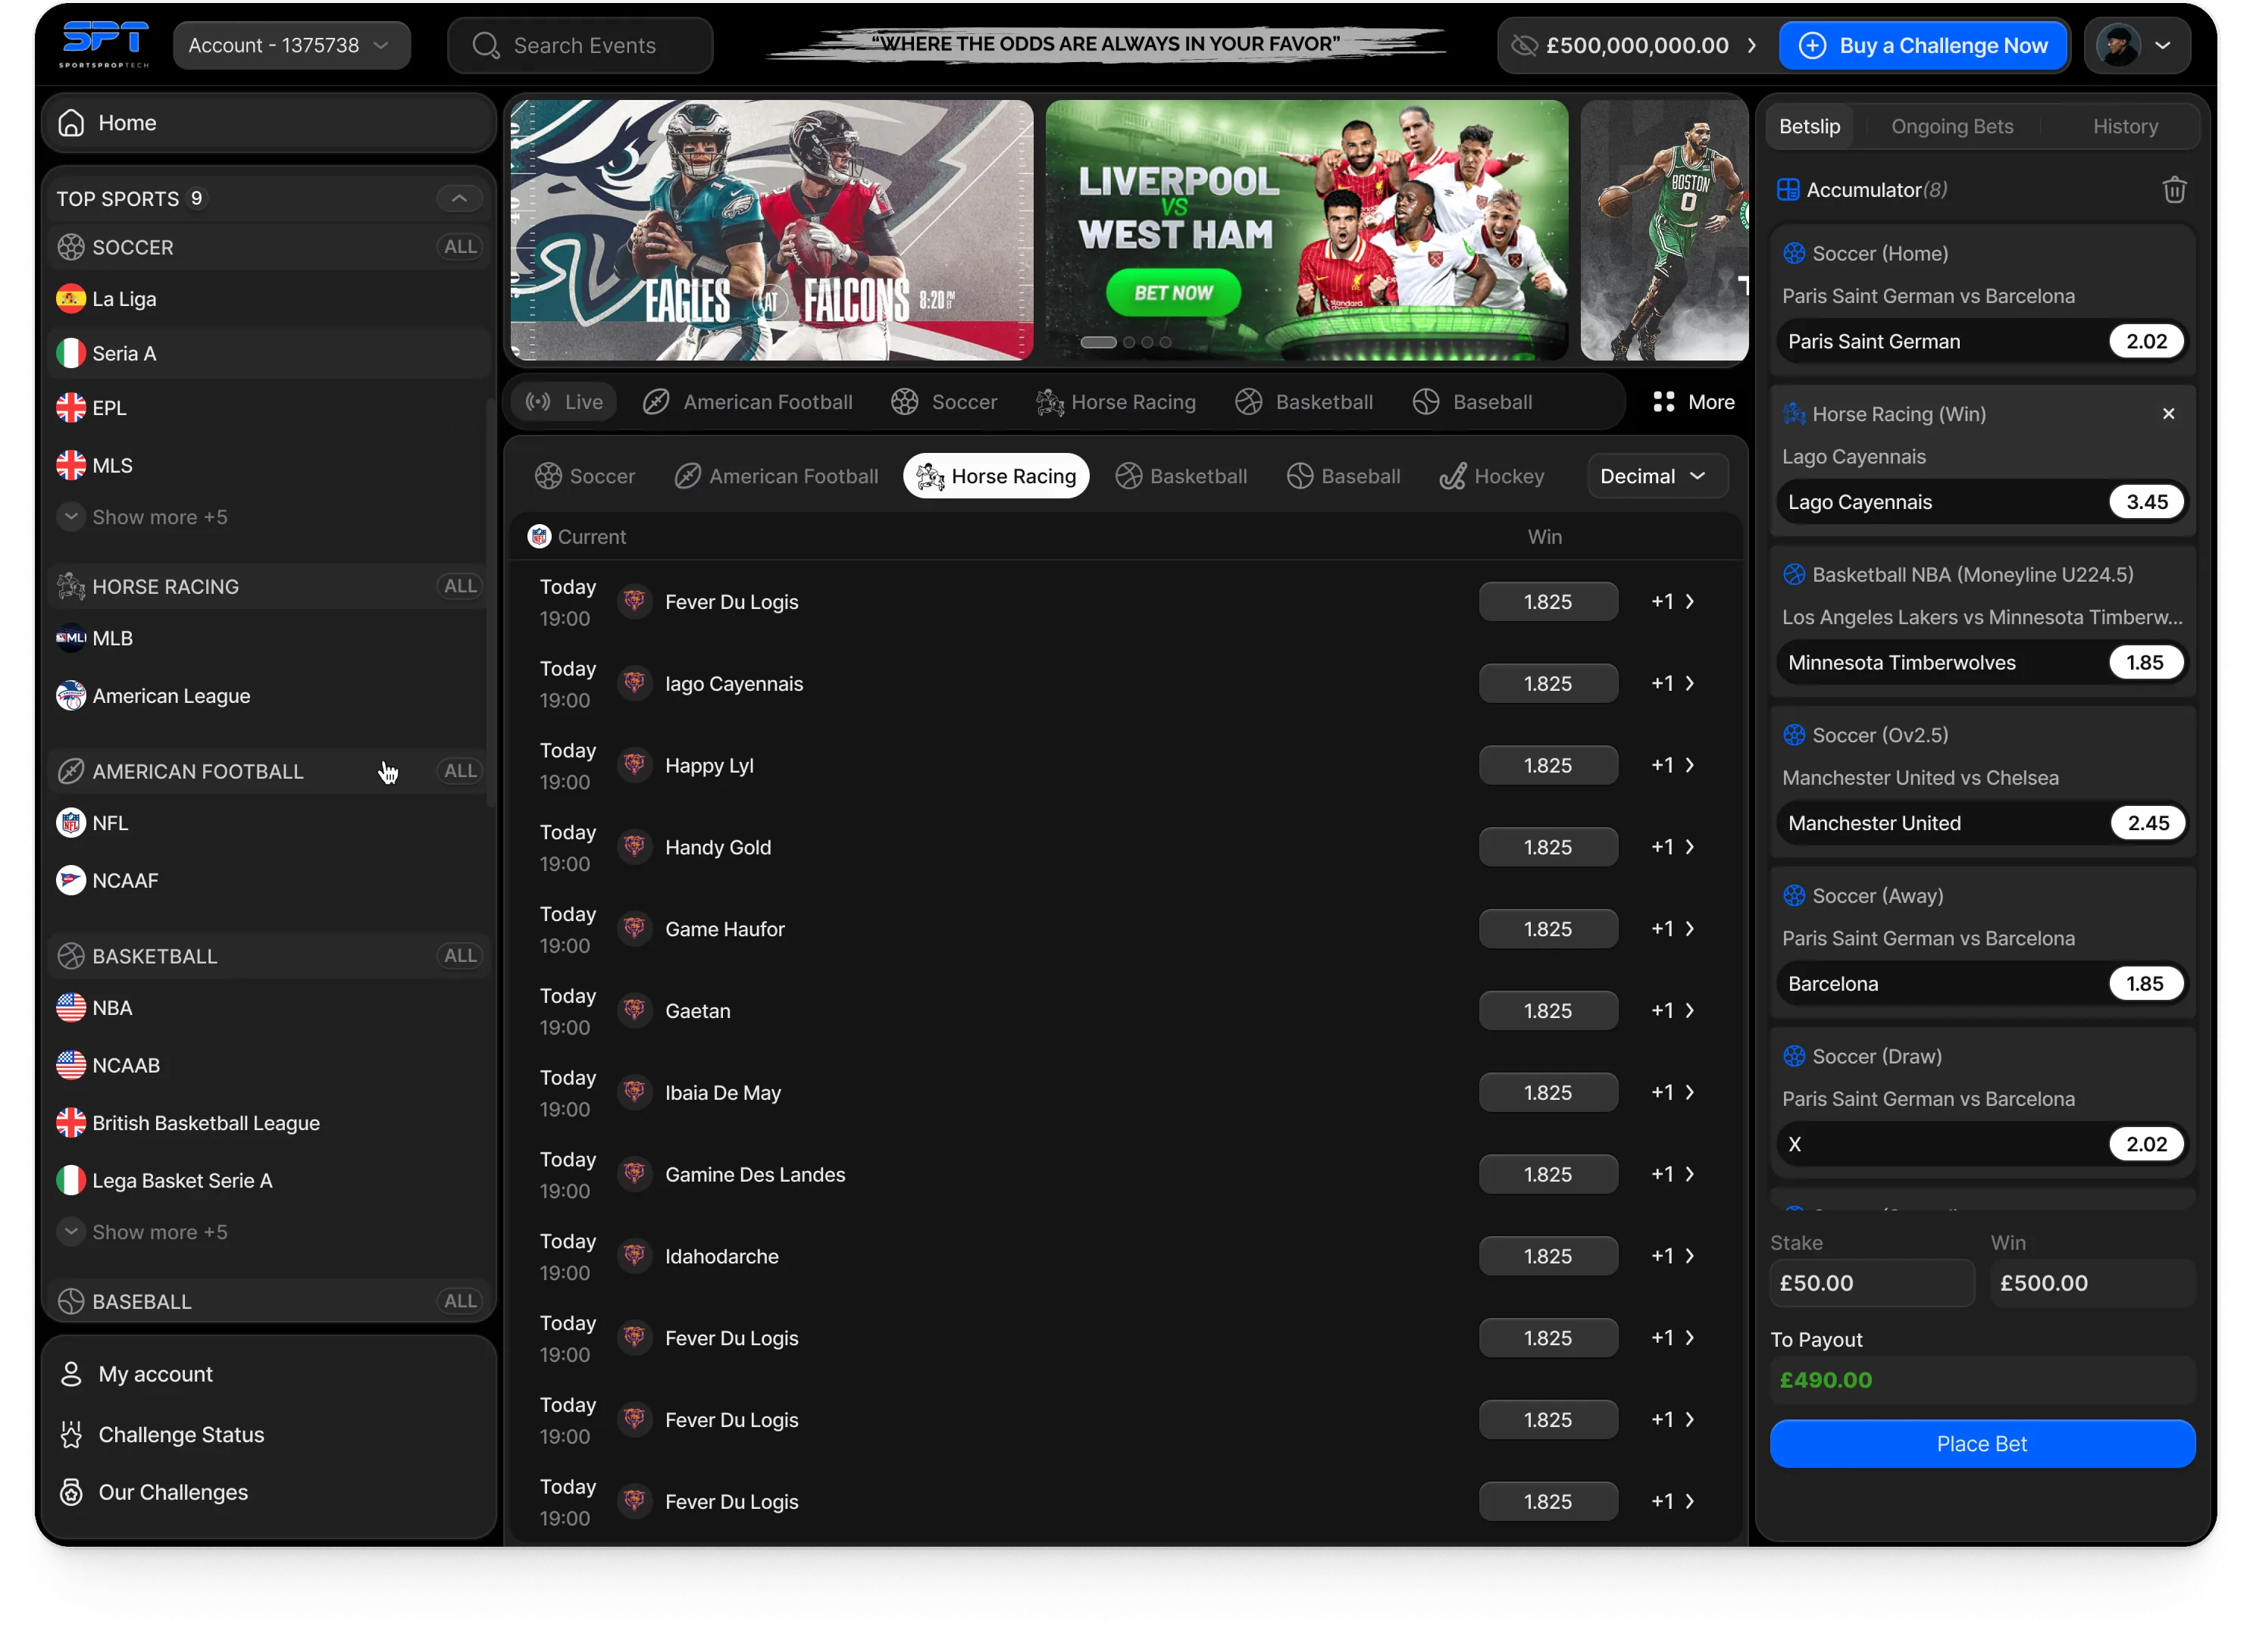Click the trash icon to clear the Accumulator
Screen dimensions: 2253x1652
coord(2173,190)
